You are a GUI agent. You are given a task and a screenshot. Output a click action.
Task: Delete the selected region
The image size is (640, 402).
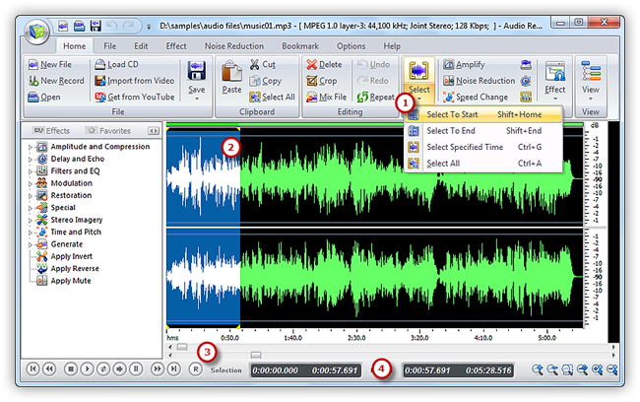pos(324,65)
